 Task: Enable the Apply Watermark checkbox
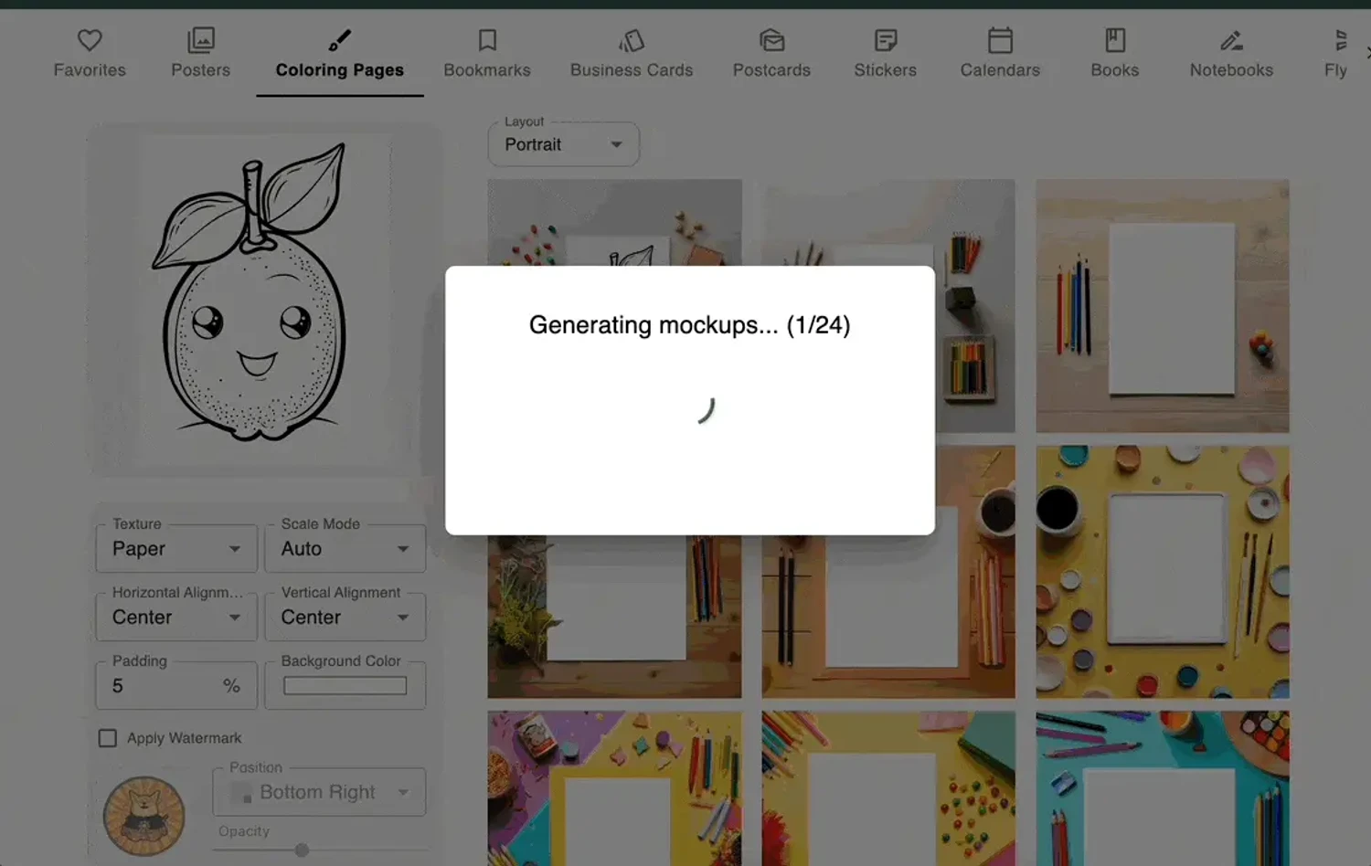tap(106, 737)
